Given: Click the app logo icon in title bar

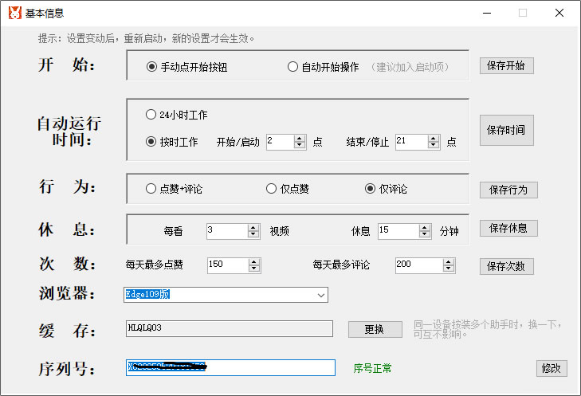Looking at the screenshot, I should [14, 13].
